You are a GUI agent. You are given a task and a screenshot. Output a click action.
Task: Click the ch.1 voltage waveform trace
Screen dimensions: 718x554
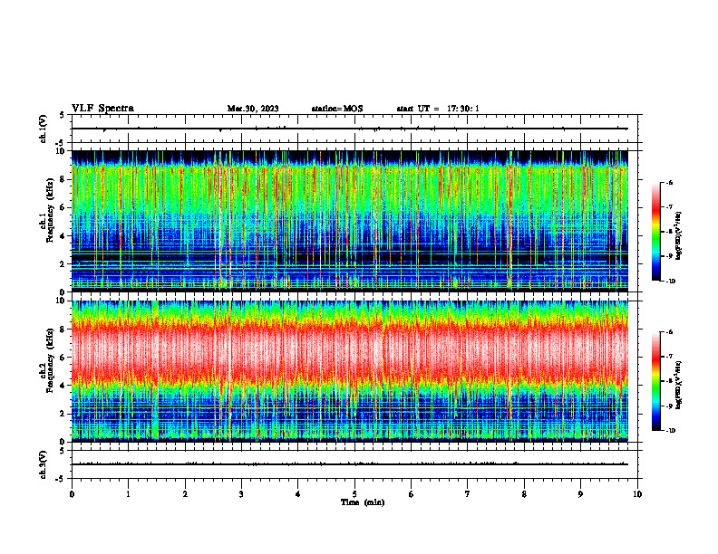pyautogui.click(x=349, y=129)
